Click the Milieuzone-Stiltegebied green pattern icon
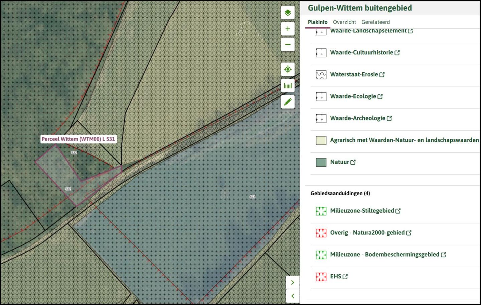The image size is (481, 305). [321, 211]
